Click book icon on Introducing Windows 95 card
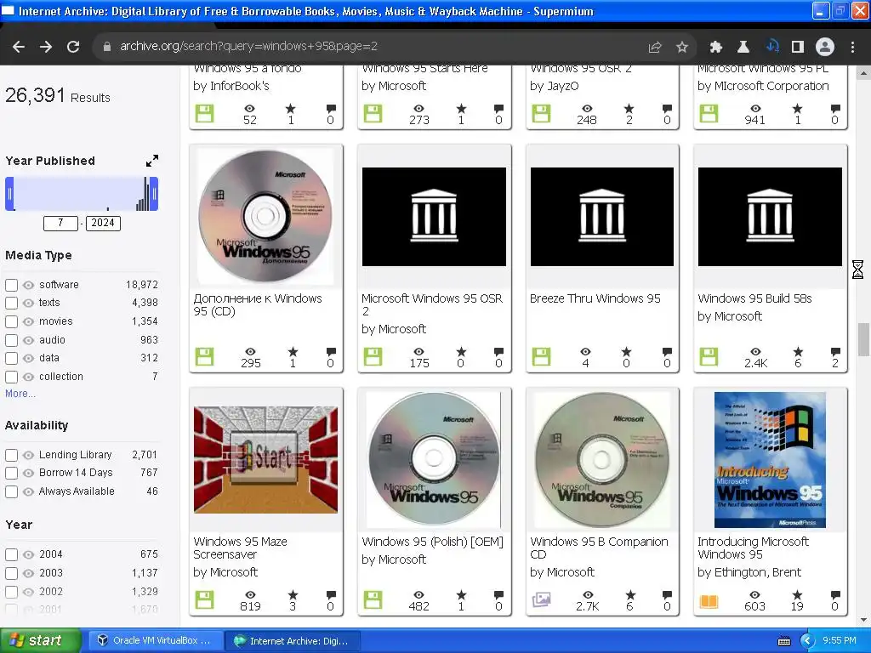The width and height of the screenshot is (871, 653). coord(709,601)
